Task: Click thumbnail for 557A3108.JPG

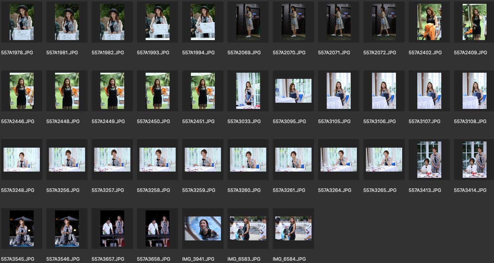Action: tap(474, 91)
